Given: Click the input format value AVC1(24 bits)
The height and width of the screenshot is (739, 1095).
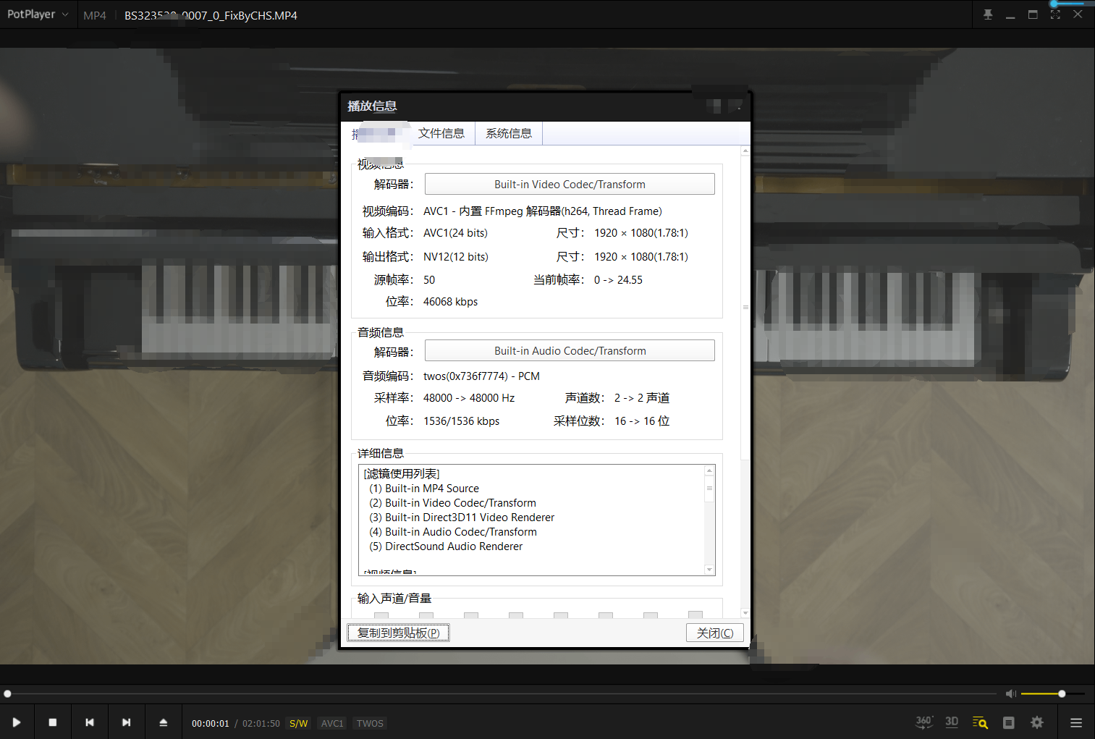Looking at the screenshot, I should pos(455,233).
